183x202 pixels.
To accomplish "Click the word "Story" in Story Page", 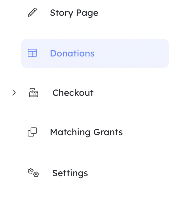I will [62, 13].
